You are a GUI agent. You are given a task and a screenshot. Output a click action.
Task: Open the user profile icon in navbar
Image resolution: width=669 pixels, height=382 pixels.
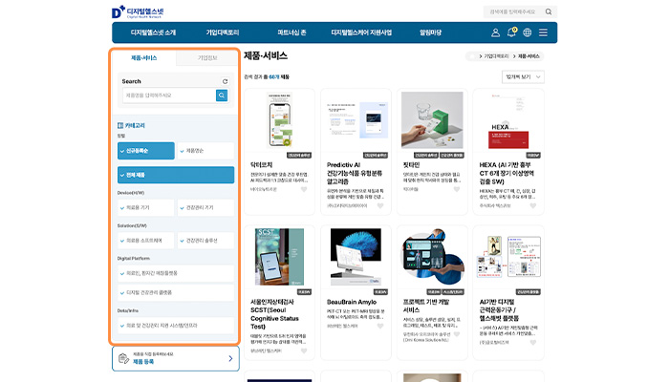click(495, 32)
